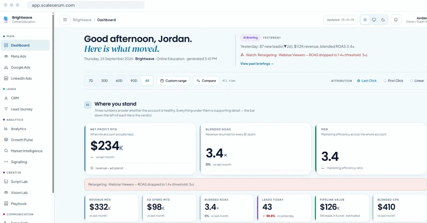Open the Custom range picker

coord(173,81)
